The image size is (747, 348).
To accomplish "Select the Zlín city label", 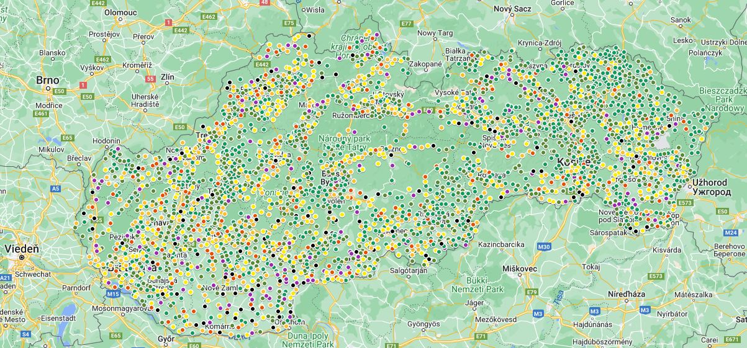I will [168, 76].
